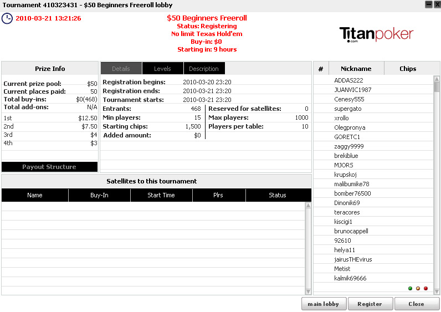The height and width of the screenshot is (312, 441).
Task: Select player kiscigi1
Action: click(x=373, y=222)
